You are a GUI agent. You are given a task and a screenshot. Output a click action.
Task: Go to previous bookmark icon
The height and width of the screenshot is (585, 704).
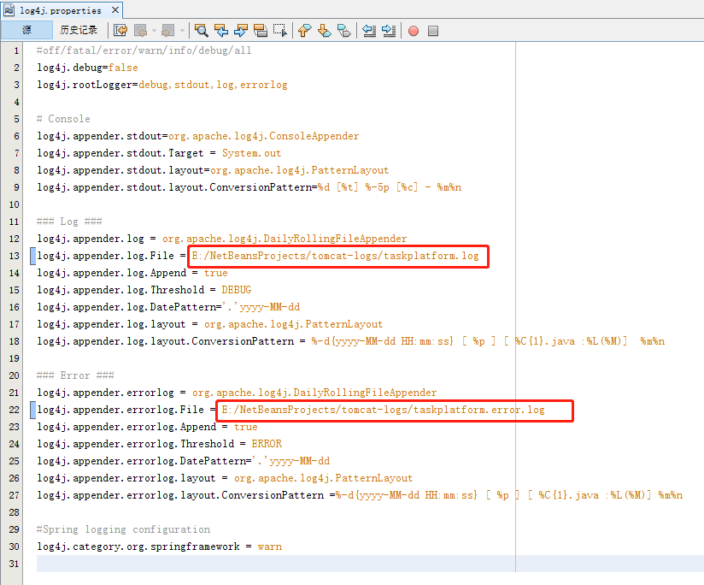[304, 31]
